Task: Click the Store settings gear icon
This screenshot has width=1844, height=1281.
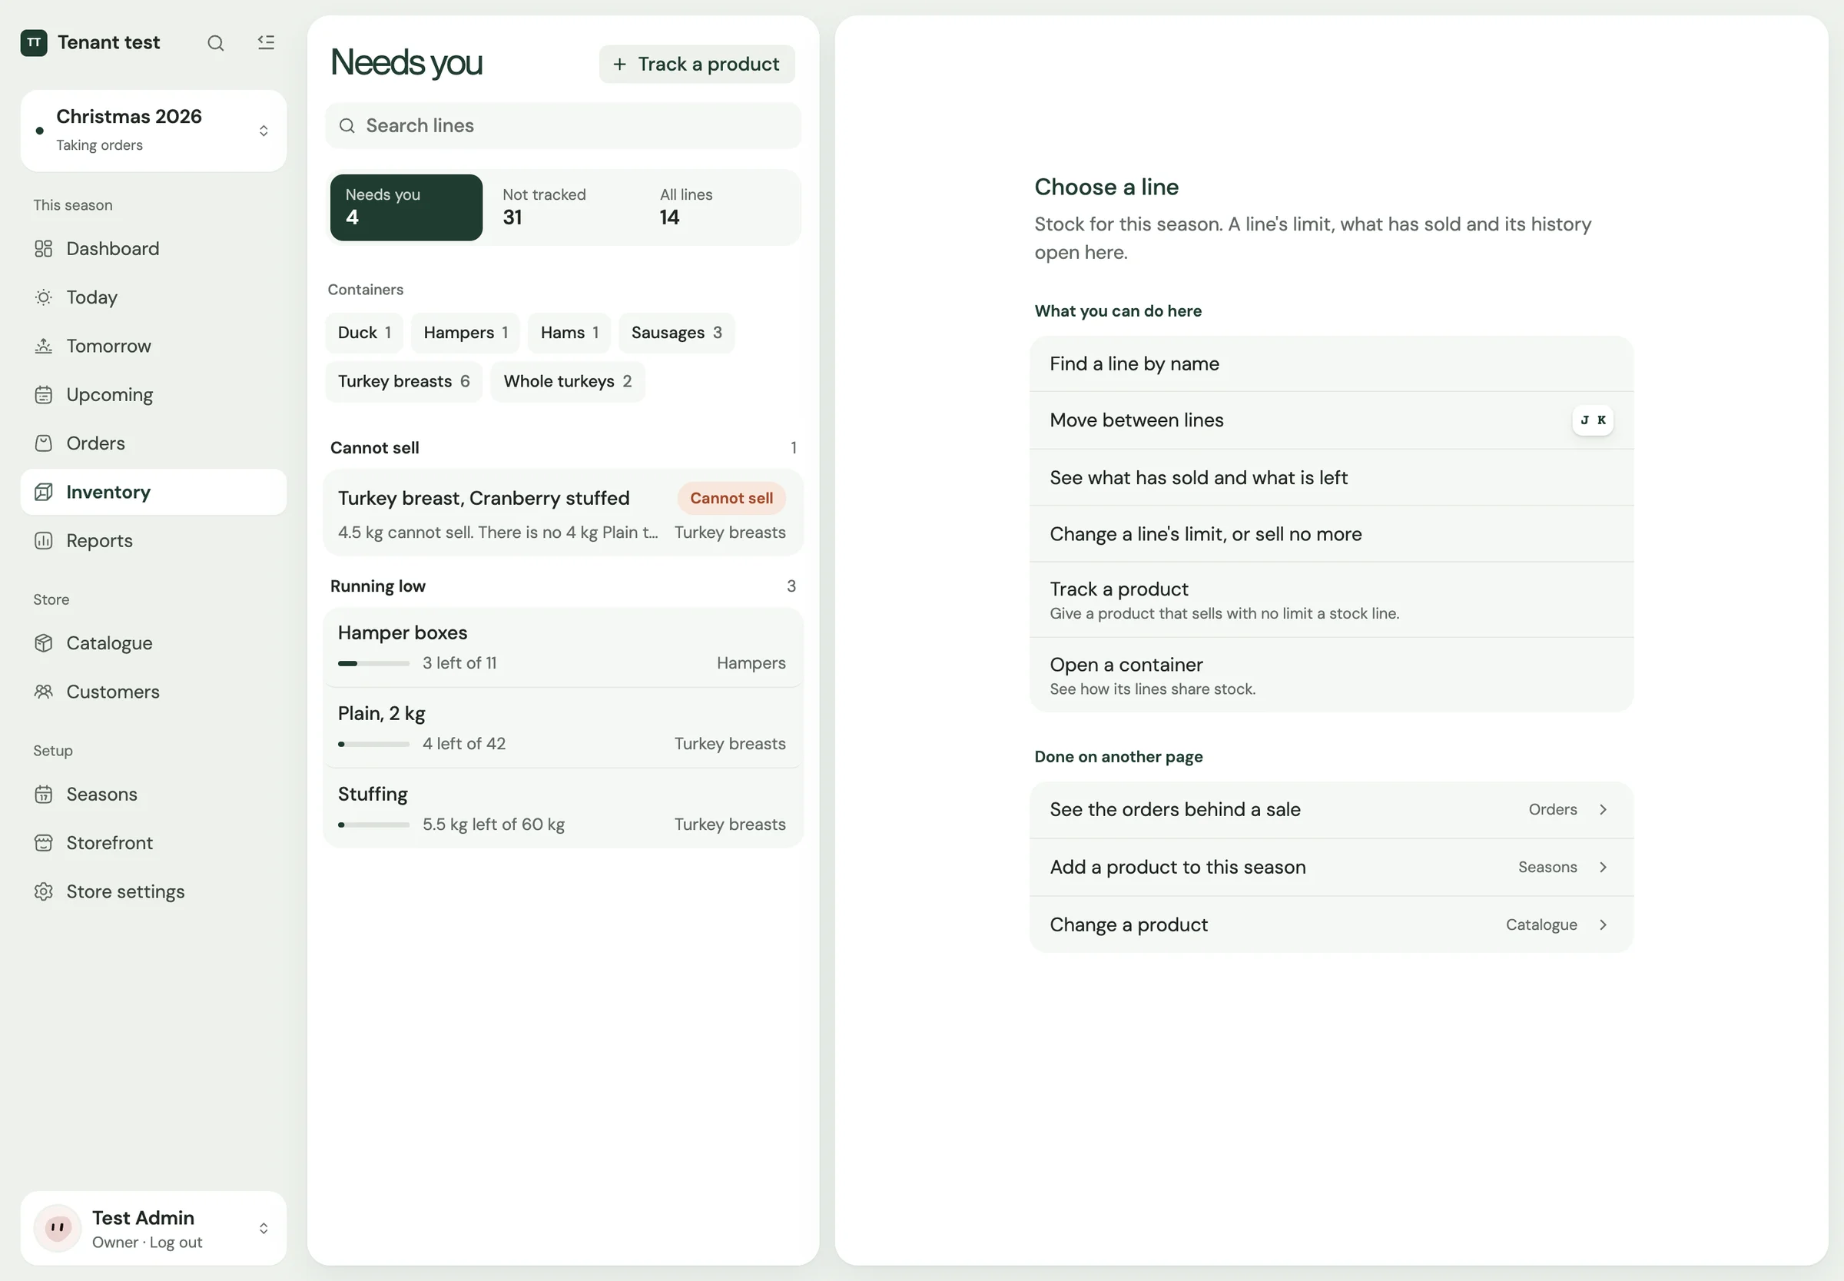Action: point(43,891)
